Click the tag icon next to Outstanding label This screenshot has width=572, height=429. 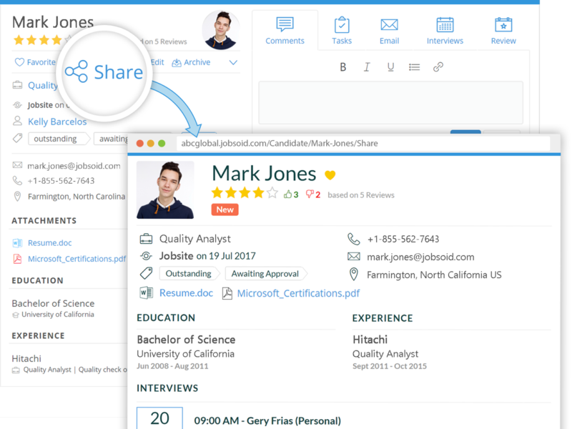tap(145, 272)
